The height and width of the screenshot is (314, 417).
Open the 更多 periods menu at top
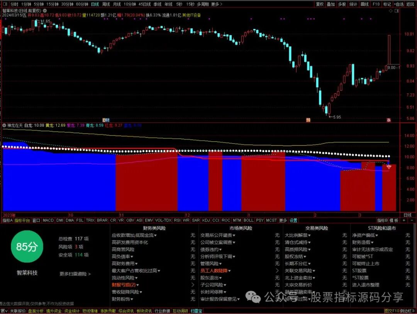(x=217, y=4)
